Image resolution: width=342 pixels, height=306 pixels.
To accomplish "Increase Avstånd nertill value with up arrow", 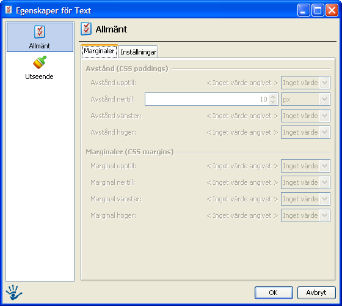I will [273, 97].
